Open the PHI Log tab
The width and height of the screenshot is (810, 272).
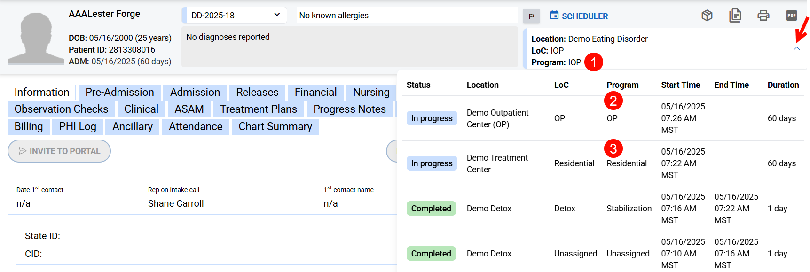tap(78, 126)
